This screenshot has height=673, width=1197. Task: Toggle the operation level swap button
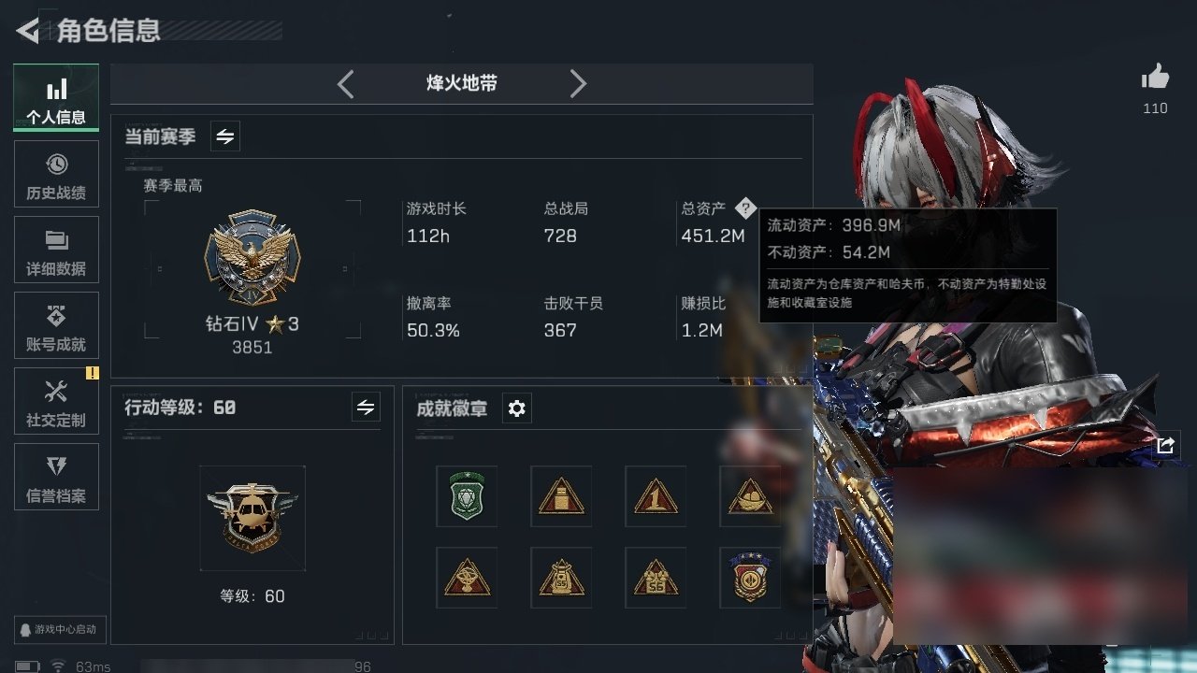(x=366, y=408)
